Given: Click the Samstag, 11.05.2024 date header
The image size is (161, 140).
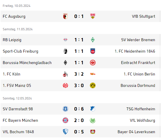Looking at the screenshot, I should 18,29.
